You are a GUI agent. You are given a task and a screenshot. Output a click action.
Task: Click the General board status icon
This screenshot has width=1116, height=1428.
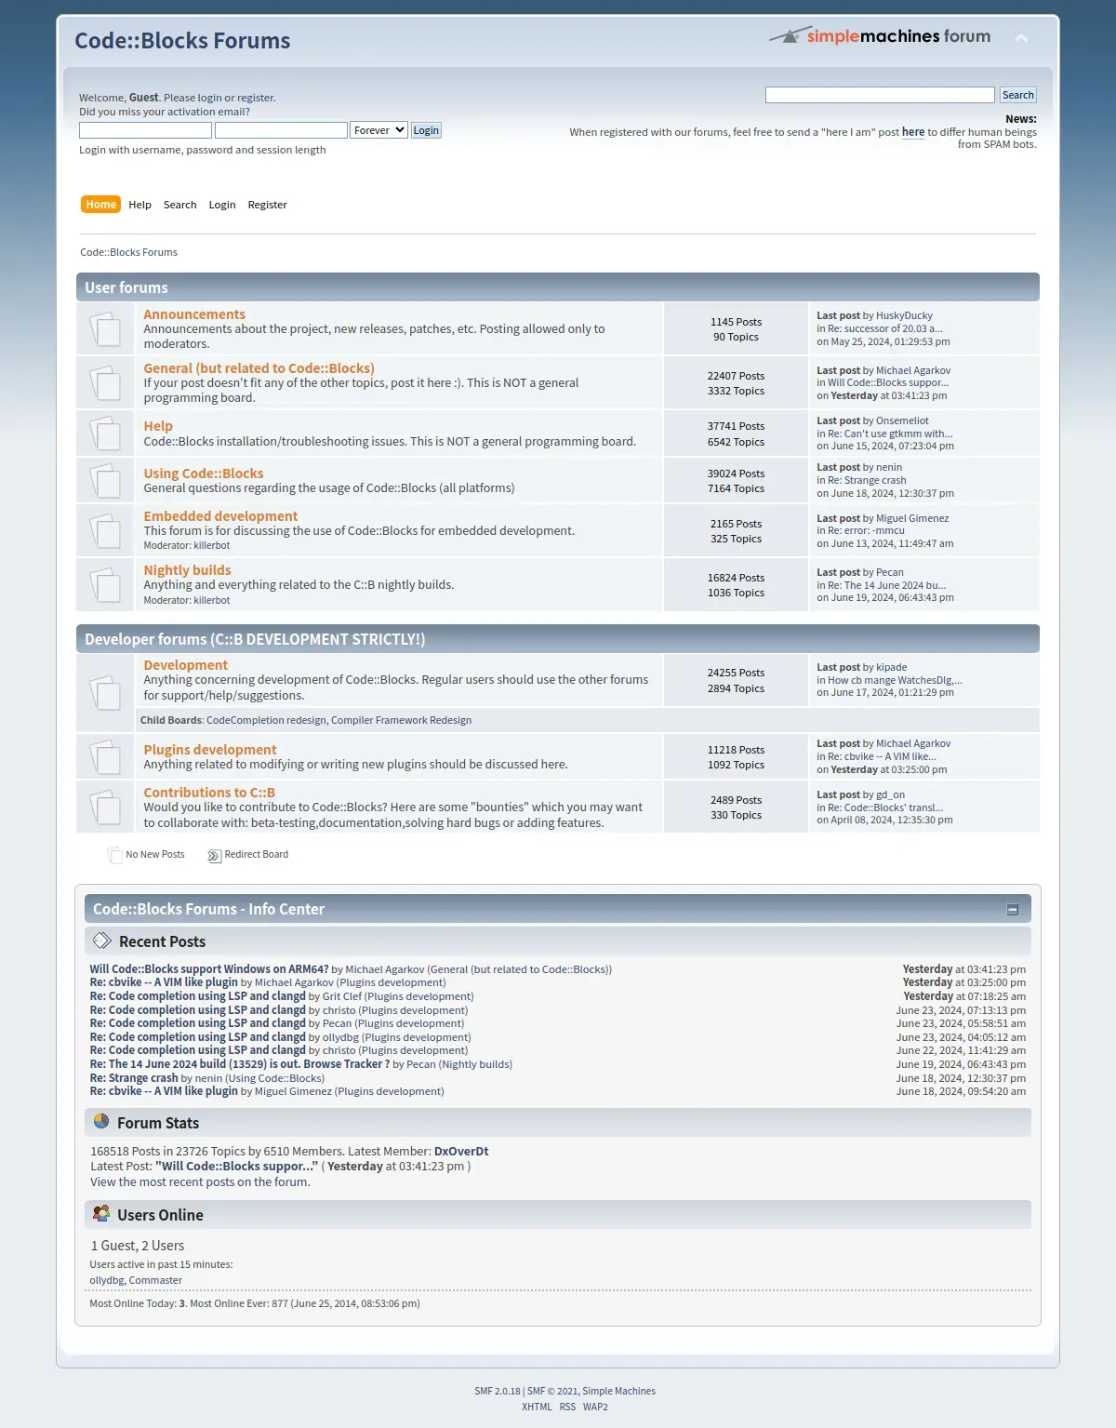pyautogui.click(x=105, y=382)
